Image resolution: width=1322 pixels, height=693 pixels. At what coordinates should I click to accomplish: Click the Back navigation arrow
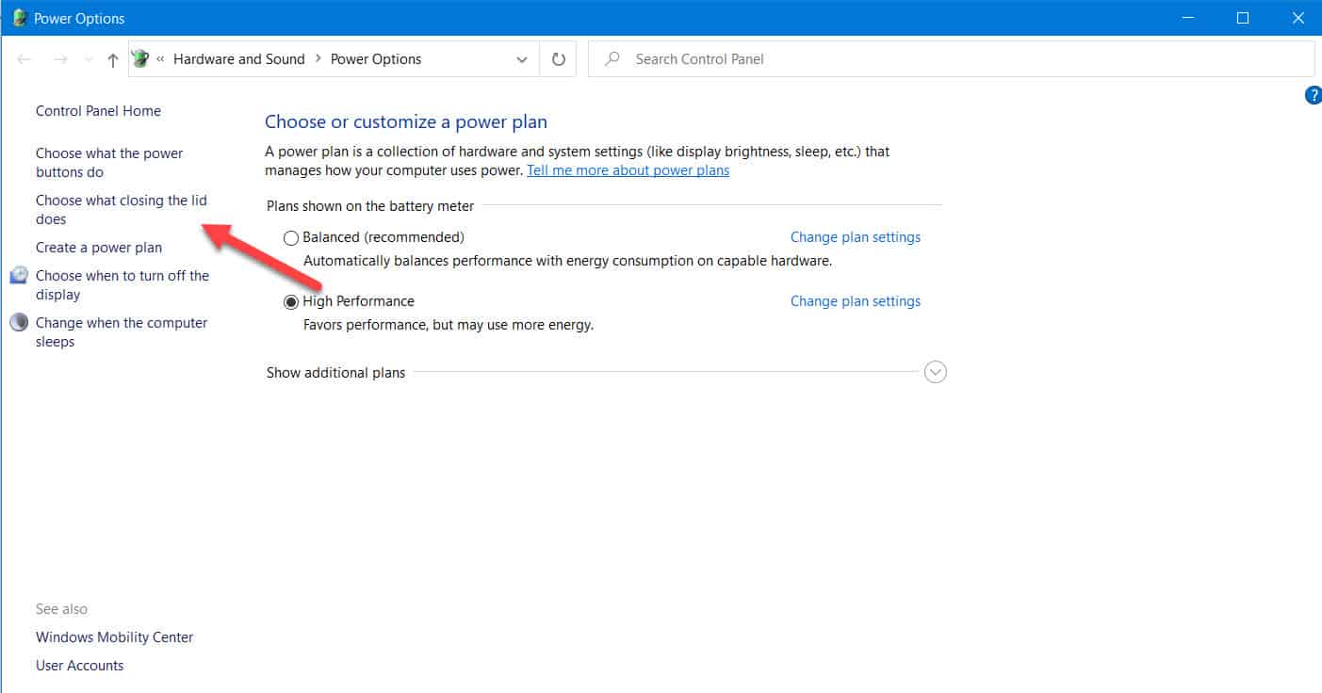click(x=24, y=59)
